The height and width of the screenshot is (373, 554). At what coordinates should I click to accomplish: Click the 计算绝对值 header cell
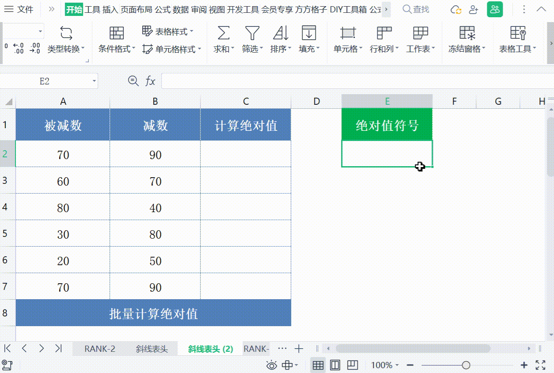tap(246, 125)
